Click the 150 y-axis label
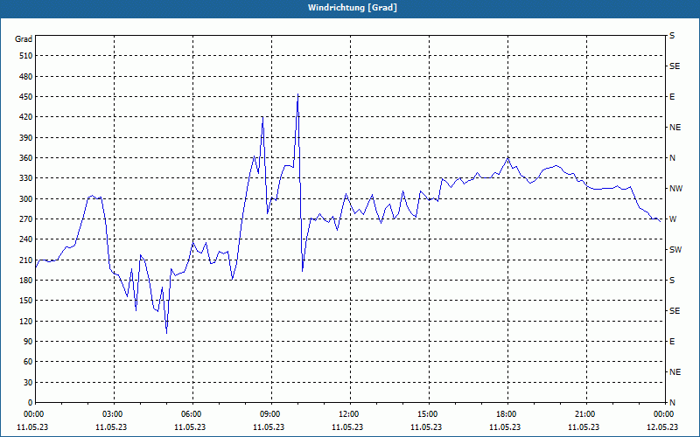 pyautogui.click(x=26, y=301)
